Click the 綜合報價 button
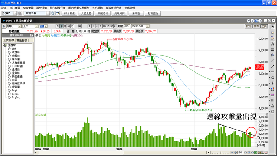The width and height of the screenshot is (277, 156). coord(70,13)
